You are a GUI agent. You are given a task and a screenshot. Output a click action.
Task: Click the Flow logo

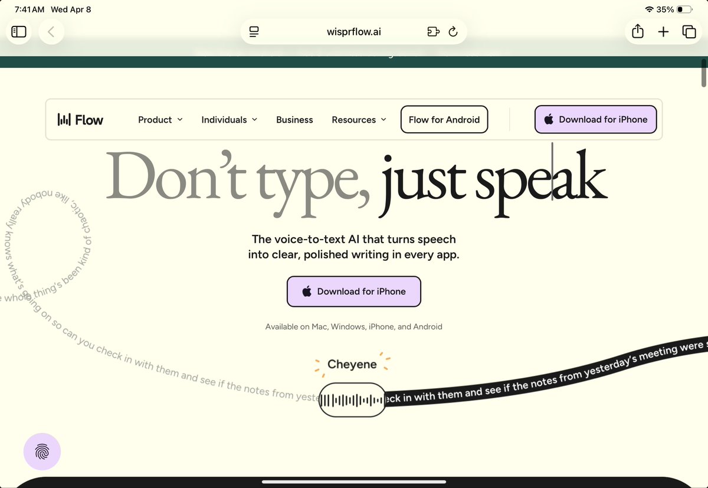tap(80, 120)
